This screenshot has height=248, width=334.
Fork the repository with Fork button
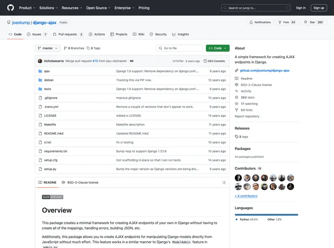(287, 22)
